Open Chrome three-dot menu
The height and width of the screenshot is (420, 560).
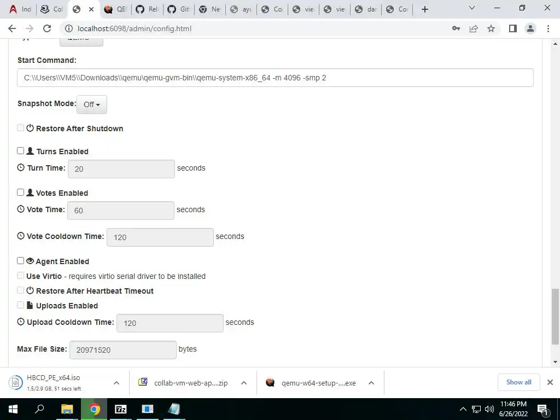[x=548, y=28]
